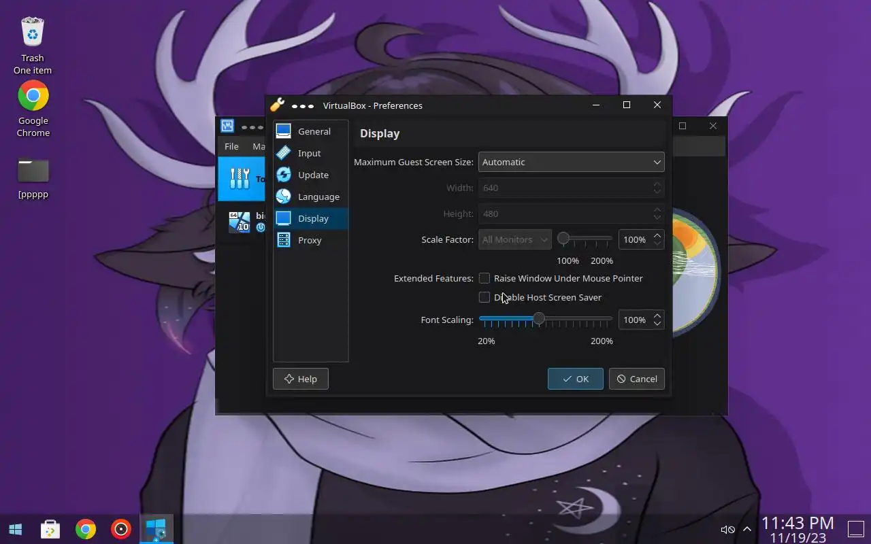Open the General preferences section icon
This screenshot has width=871, height=544.
pos(284,131)
